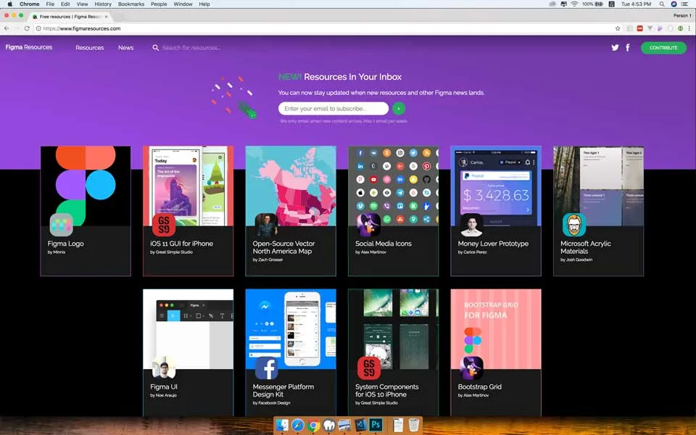Click the search magnifier beside 'Search for resources'
Screen dimensions: 696x435
click(x=155, y=48)
